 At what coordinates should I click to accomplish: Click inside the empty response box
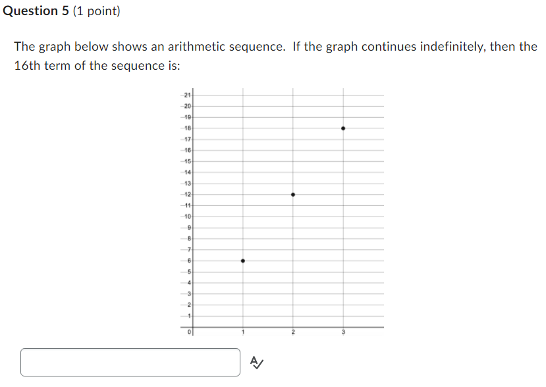pos(130,362)
